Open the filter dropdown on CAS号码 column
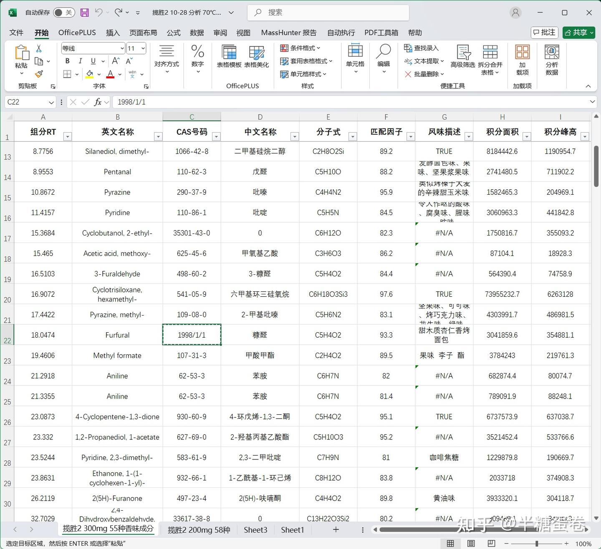Screen dimensions: 601x549 (x=216, y=136)
